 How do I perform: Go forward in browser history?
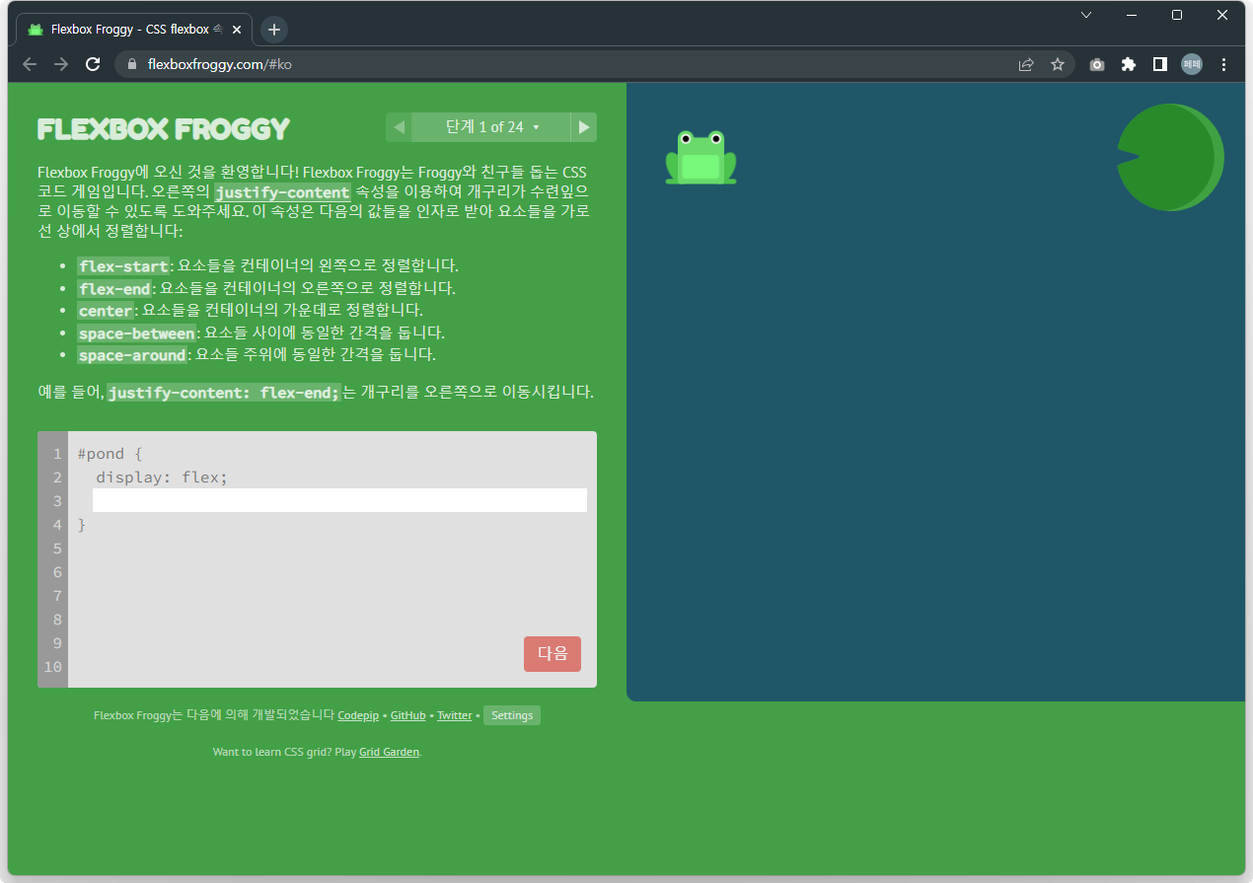click(x=61, y=64)
